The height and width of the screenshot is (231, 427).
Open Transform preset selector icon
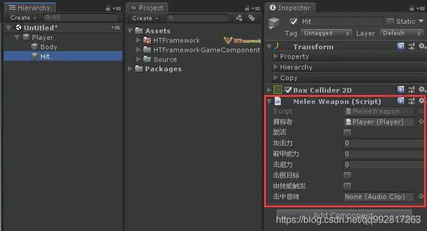click(411, 47)
